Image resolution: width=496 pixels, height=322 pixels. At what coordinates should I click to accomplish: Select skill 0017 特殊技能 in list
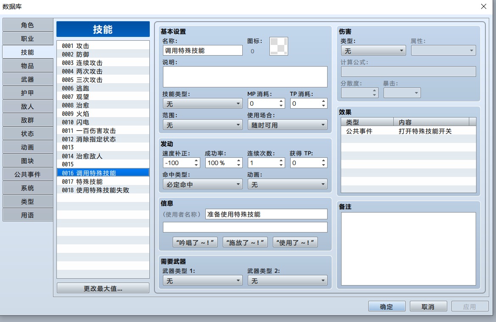(103, 182)
